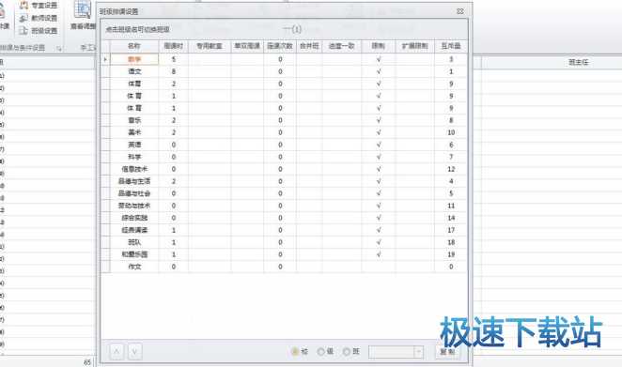Viewport: 622px width, 367px height.
Task: Toggle the 限制 checkmark for 科学
Action: coord(379,157)
